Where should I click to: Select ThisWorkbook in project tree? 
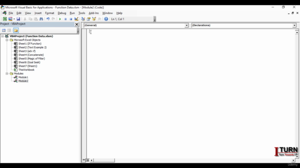point(26,70)
